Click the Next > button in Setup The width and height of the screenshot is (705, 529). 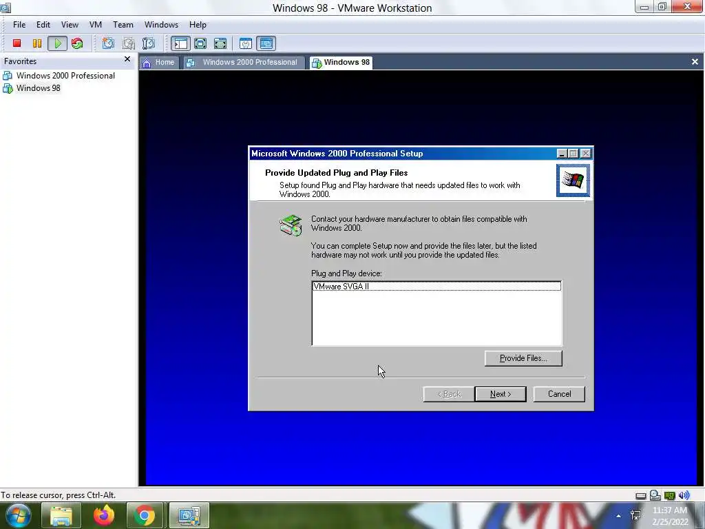(501, 394)
